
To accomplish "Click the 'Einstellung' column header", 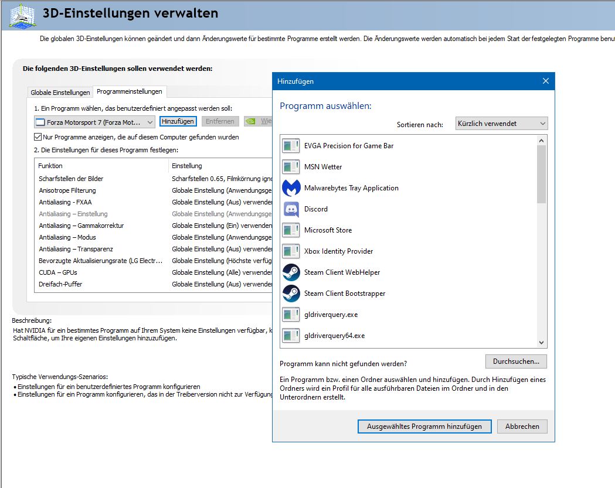I will (x=220, y=166).
